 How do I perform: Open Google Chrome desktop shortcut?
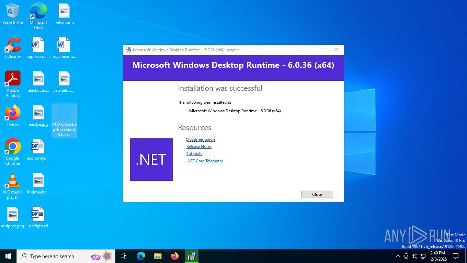pos(13,152)
